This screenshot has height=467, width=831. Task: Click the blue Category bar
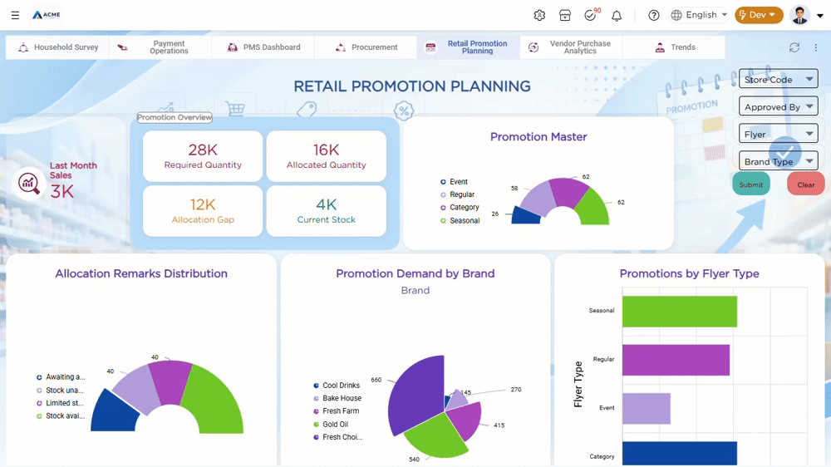coord(680,453)
